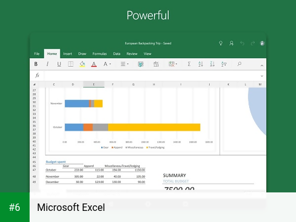
Task: Click the November row label in table
Action: 52,176
